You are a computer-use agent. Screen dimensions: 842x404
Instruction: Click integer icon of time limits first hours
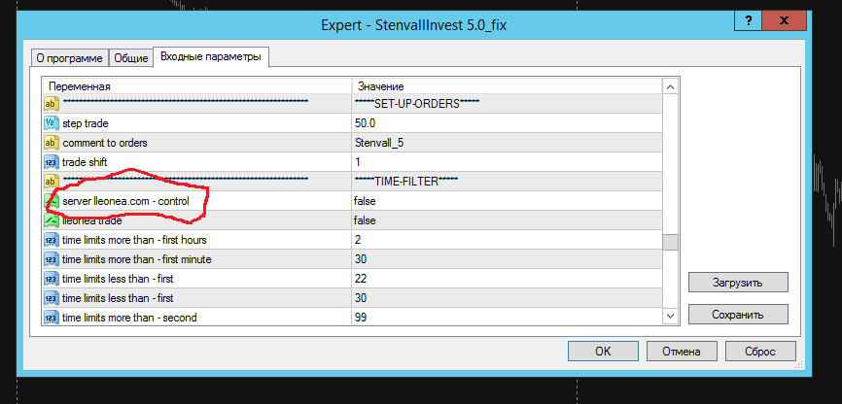[51, 240]
